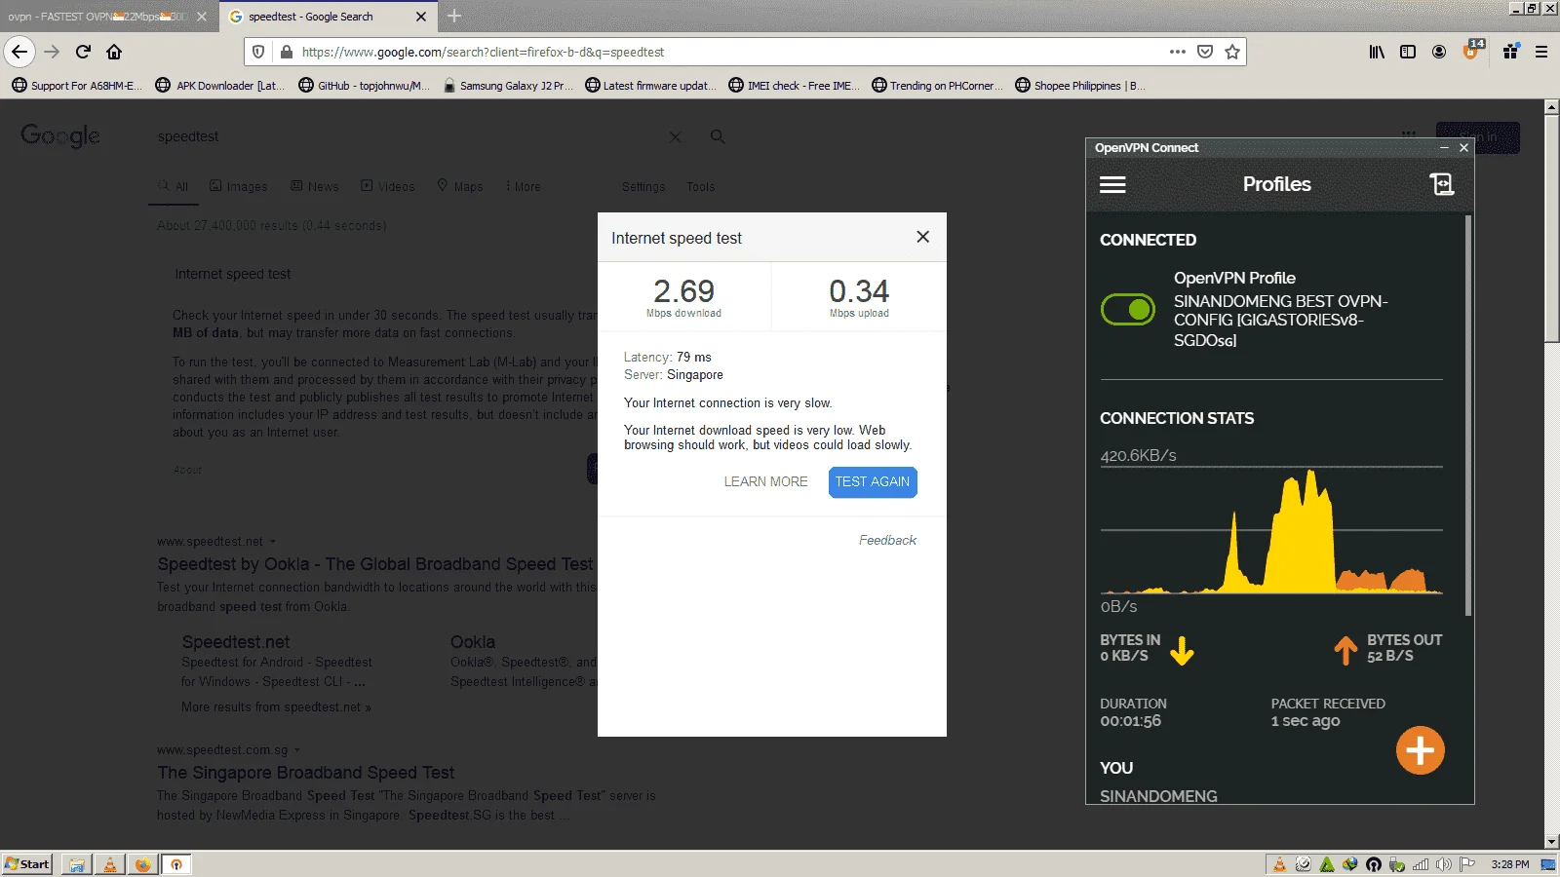Click the Google search magnifier icon
This screenshot has height=877, width=1560.
pyautogui.click(x=718, y=137)
